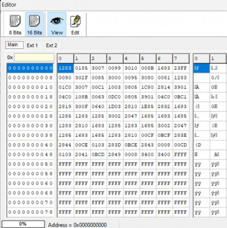Select hex cell 1C80

click(148, 87)
